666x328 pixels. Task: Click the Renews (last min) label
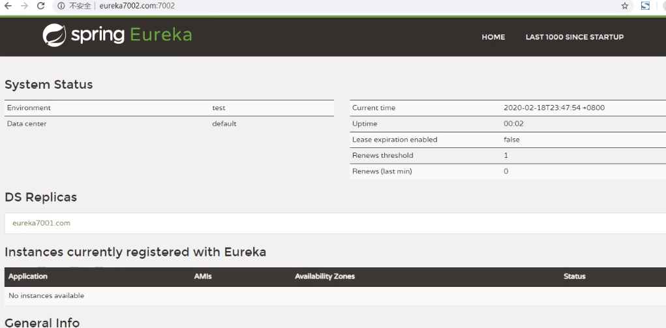(x=382, y=171)
